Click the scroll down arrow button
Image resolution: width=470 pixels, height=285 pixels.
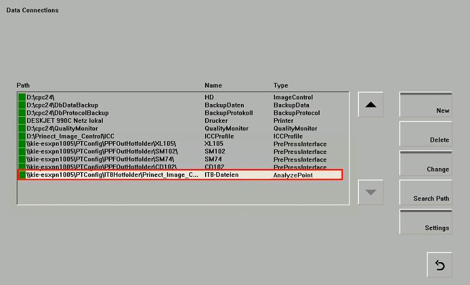[370, 192]
